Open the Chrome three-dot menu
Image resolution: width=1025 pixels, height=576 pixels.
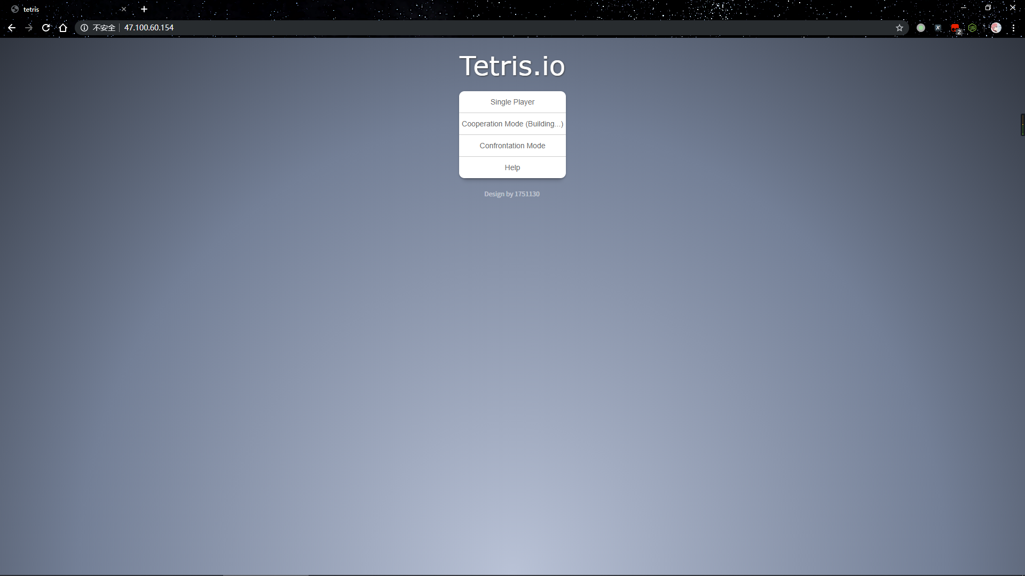(1013, 28)
